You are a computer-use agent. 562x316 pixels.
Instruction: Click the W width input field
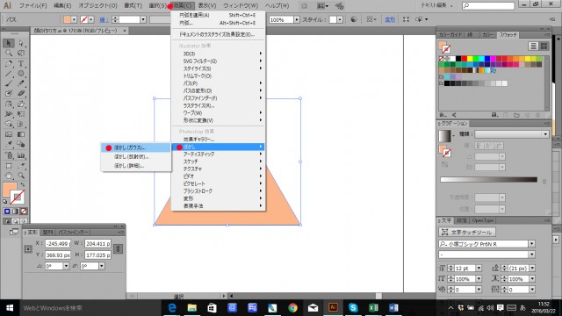(97, 244)
